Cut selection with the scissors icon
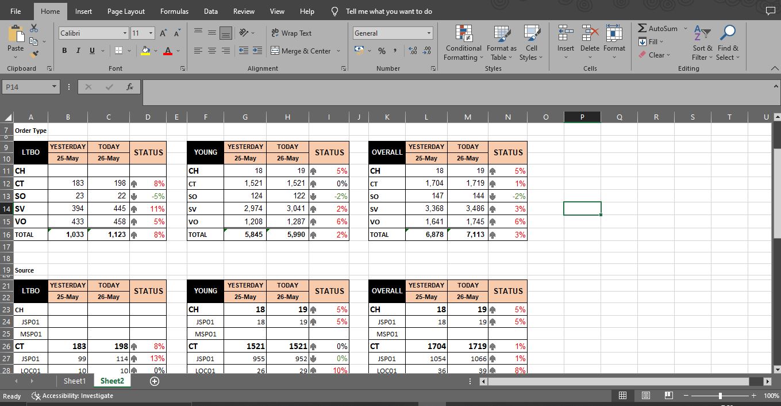 pos(34,28)
